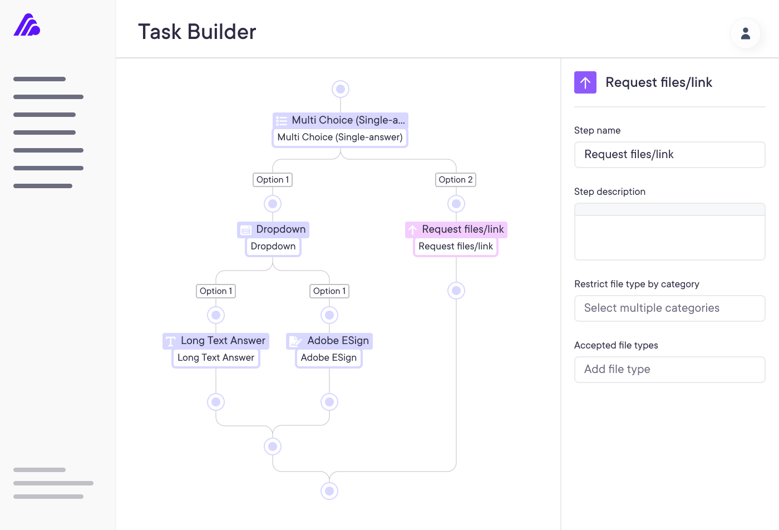The image size is (779, 530).
Task: Click the user profile avatar icon
Action: tap(745, 33)
